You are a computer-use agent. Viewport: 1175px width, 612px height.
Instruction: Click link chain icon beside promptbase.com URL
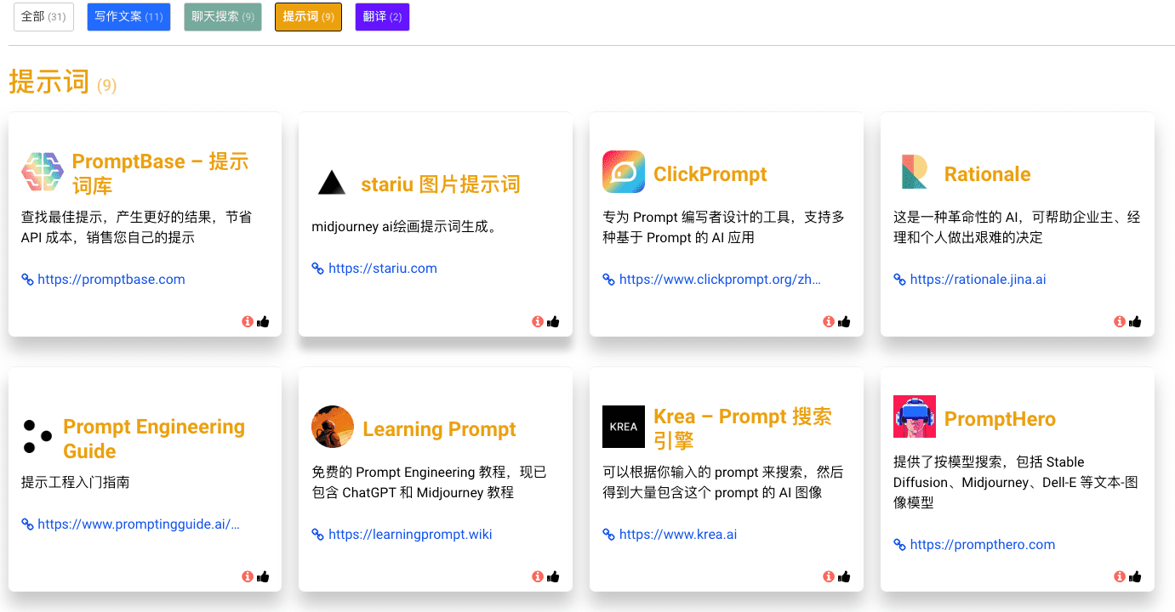pyautogui.click(x=27, y=279)
